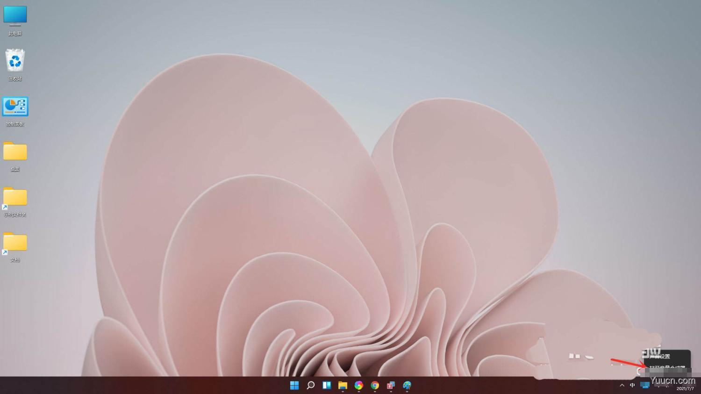Click the network tray icon
Viewport: 701px width, 394px height.
(645, 385)
